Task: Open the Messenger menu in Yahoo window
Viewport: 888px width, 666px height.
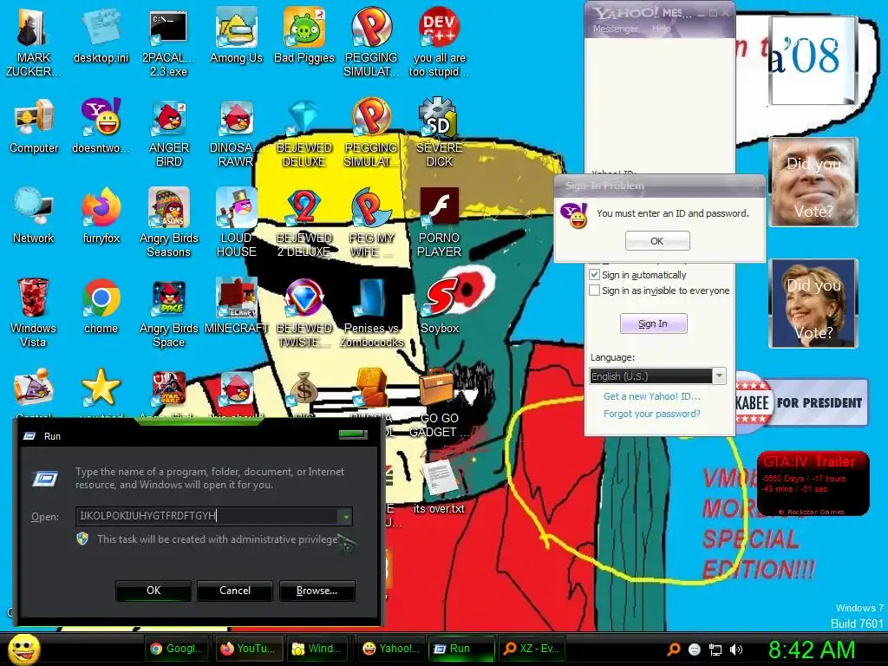Action: click(615, 29)
